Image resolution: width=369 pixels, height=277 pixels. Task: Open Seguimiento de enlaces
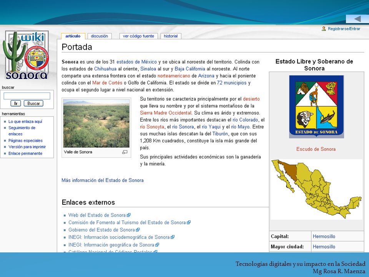[22, 131]
